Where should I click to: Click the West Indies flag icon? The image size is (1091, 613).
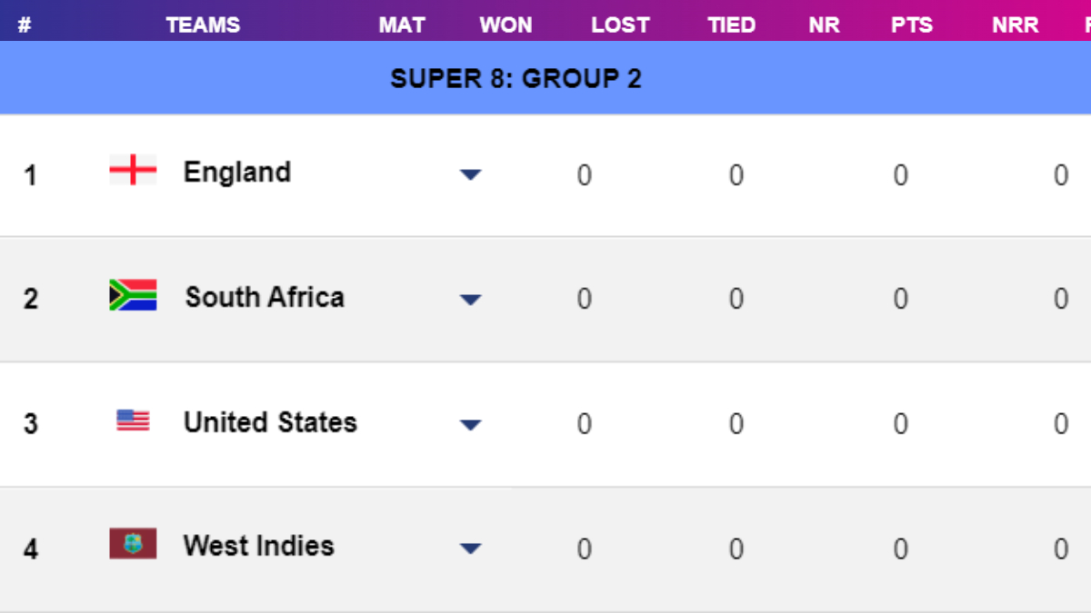pyautogui.click(x=133, y=546)
